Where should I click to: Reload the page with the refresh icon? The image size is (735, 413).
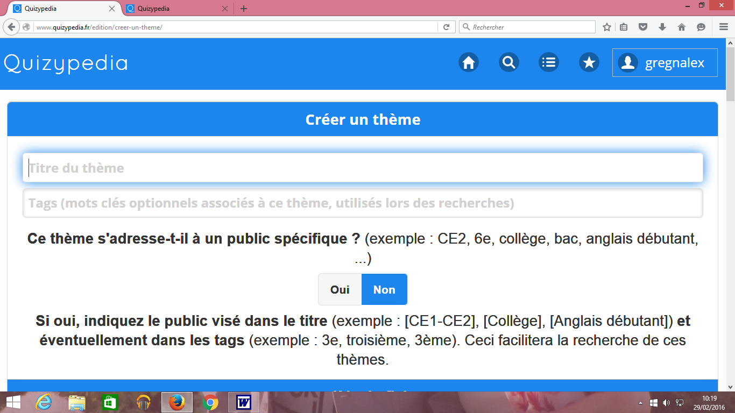[x=446, y=27]
